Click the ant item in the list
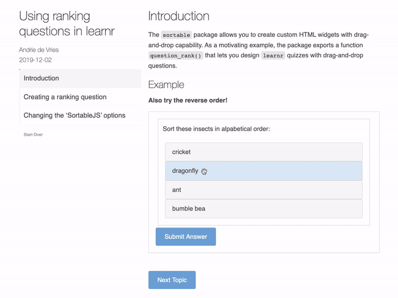Image resolution: width=398 pixels, height=298 pixels. [263, 190]
